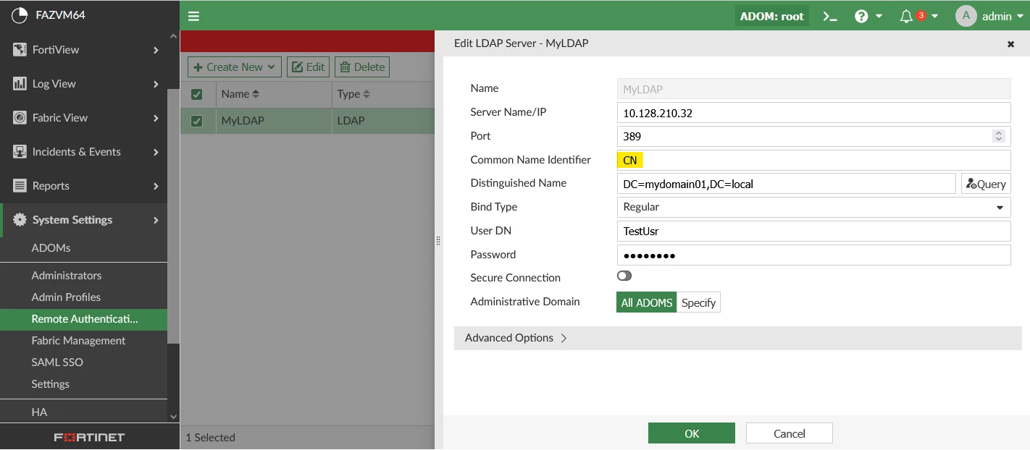This screenshot has width=1030, height=450.
Task: Open the Bind Type dropdown
Action: [813, 207]
